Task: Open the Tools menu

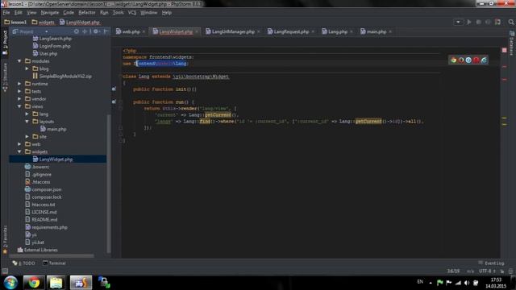Action: [x=119, y=13]
